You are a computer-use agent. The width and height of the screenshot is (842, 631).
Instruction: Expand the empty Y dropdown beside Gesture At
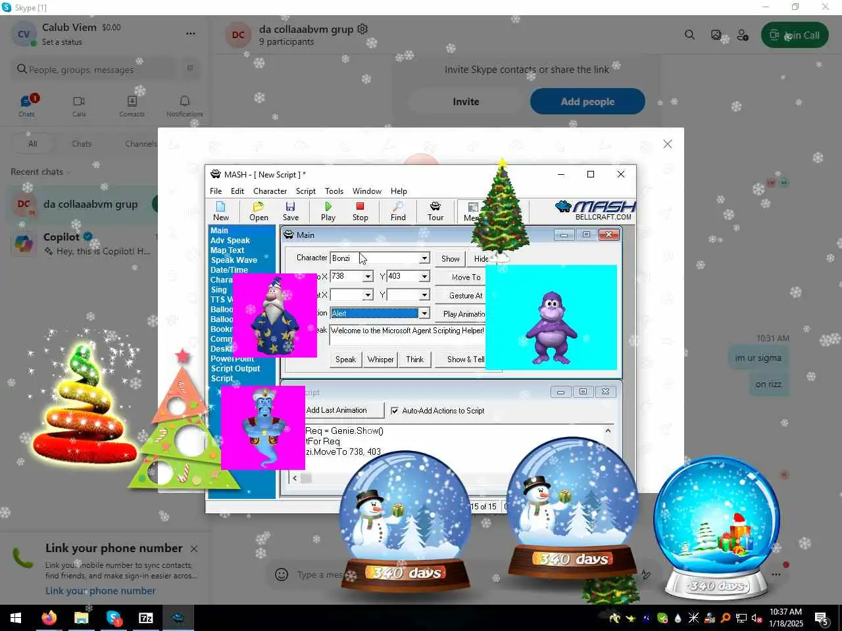point(424,295)
